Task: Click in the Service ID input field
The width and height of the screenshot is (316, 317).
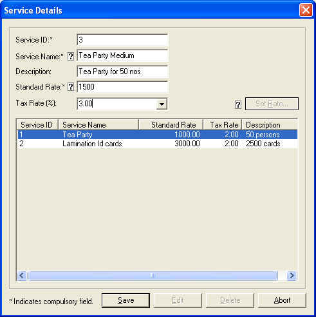Action: 122,40
